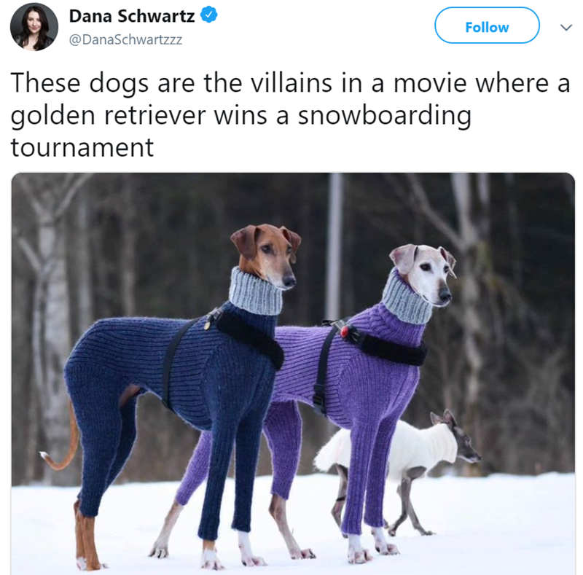Open the Dana Schwartz display name link
583x575 pixels.
[x=132, y=16]
